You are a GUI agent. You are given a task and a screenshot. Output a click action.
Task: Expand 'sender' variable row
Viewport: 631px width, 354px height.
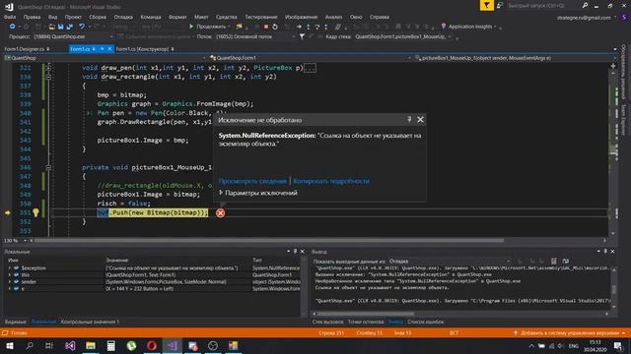[10, 282]
